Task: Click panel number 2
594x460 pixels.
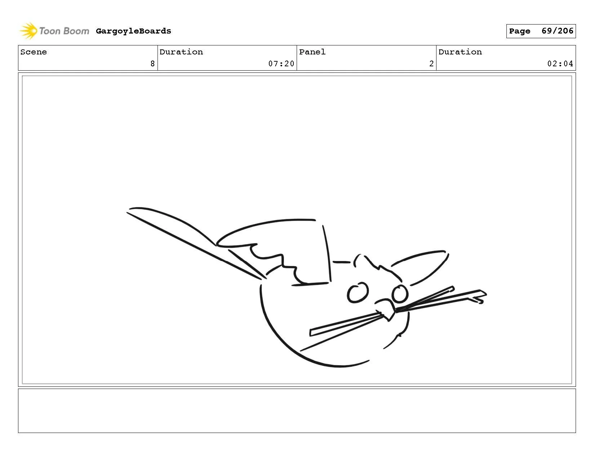Action: pyautogui.click(x=431, y=64)
